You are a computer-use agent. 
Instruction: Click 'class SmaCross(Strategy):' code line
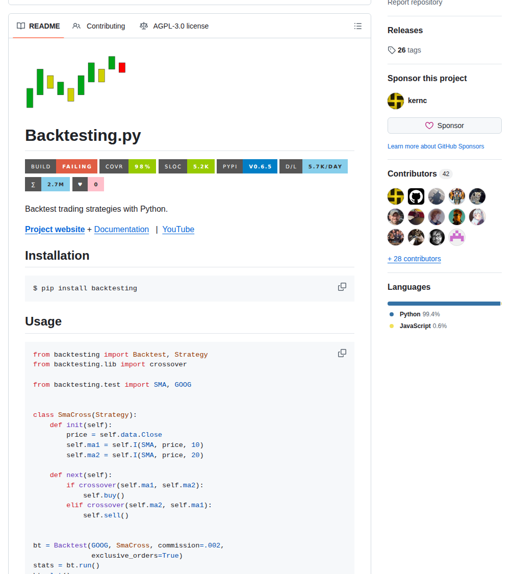85,415
